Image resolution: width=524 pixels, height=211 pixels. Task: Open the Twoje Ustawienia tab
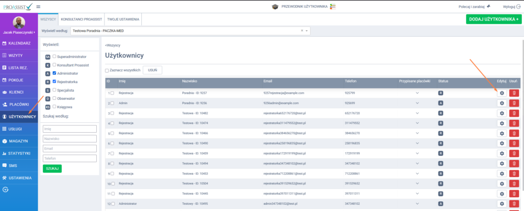[123, 19]
